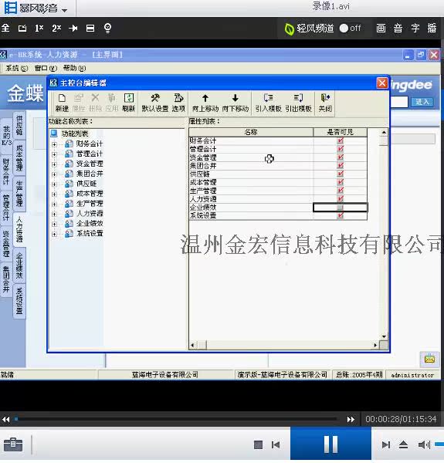Open the 选项 options tool
The width and height of the screenshot is (444, 463).
178,102
